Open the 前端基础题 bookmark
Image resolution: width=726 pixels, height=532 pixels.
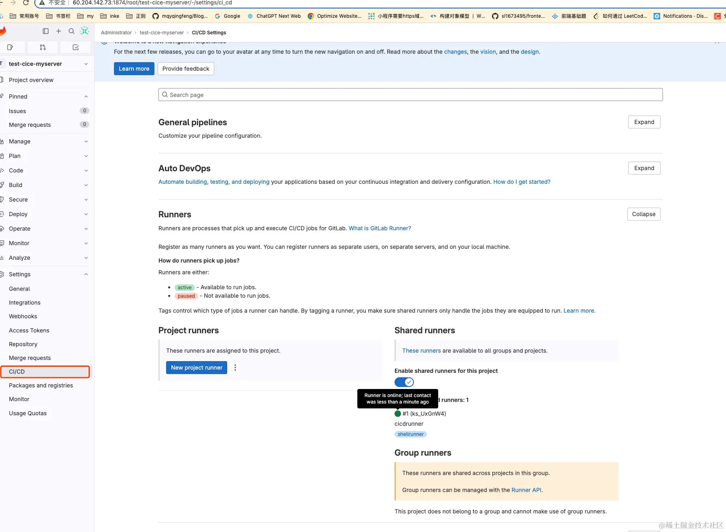coord(569,16)
